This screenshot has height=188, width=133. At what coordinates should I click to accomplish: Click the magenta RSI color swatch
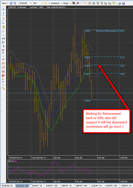(x=16, y=161)
